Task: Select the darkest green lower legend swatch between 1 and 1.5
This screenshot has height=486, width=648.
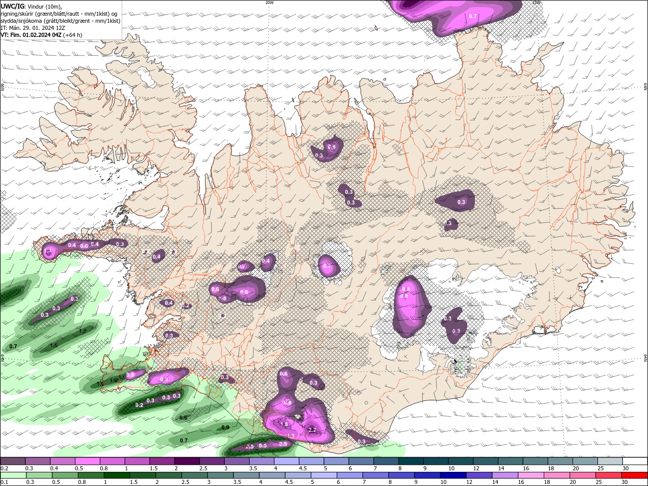Action: tap(117, 475)
